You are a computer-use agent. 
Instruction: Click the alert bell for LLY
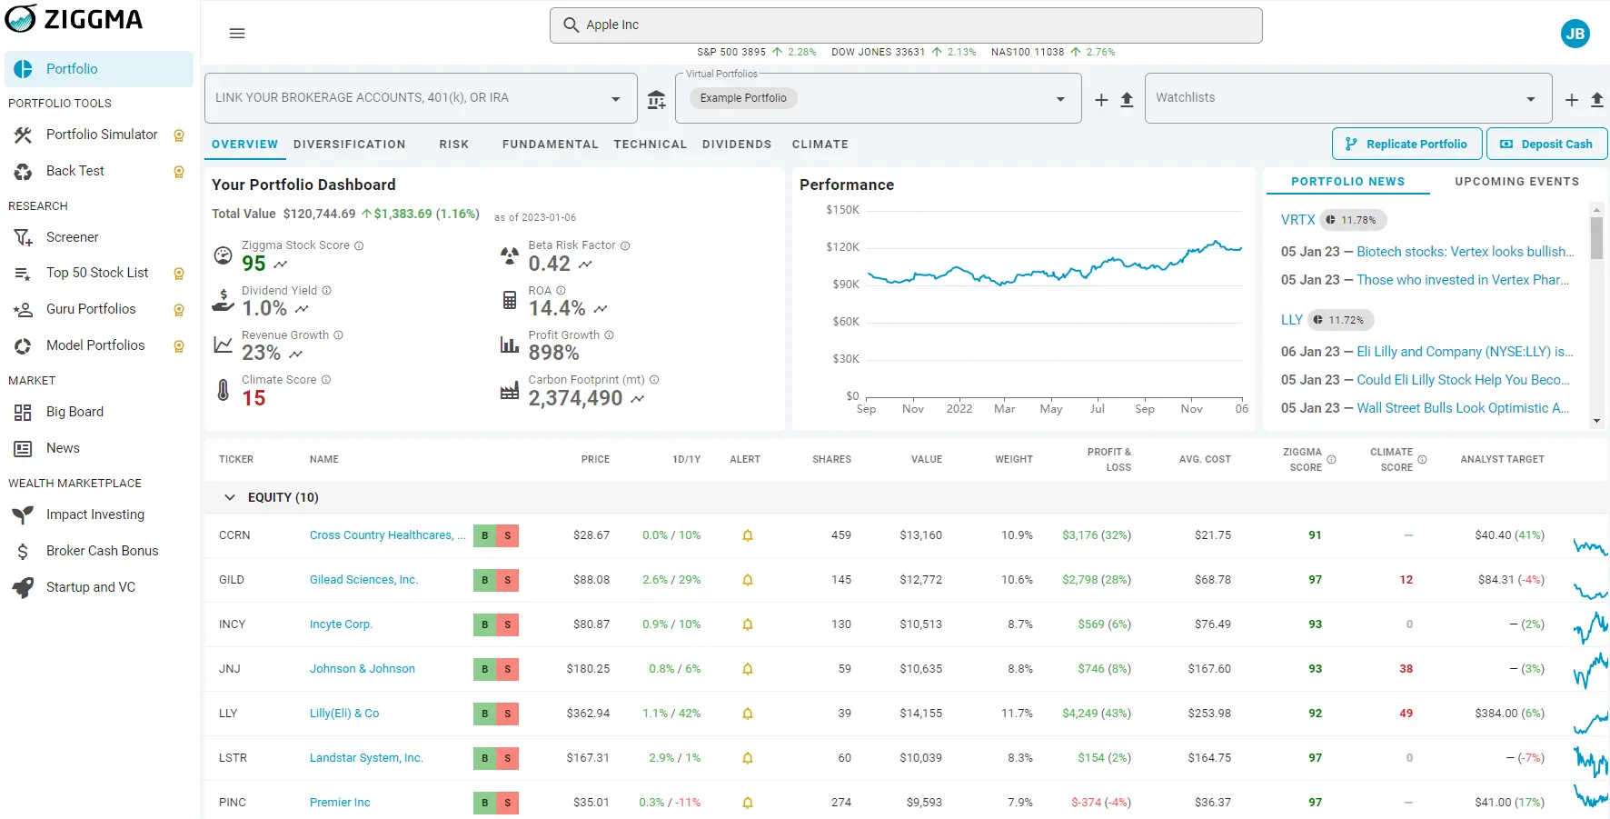point(748,714)
